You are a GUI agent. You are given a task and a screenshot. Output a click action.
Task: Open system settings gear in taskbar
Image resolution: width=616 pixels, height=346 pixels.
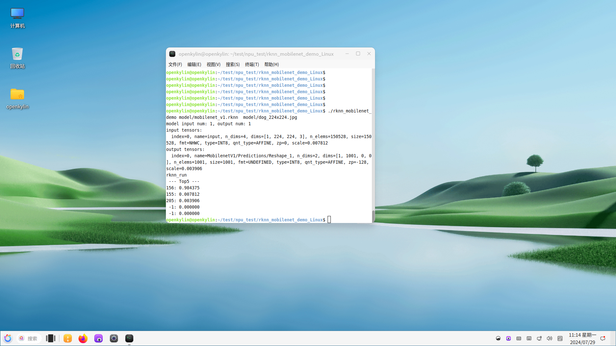[x=114, y=338]
